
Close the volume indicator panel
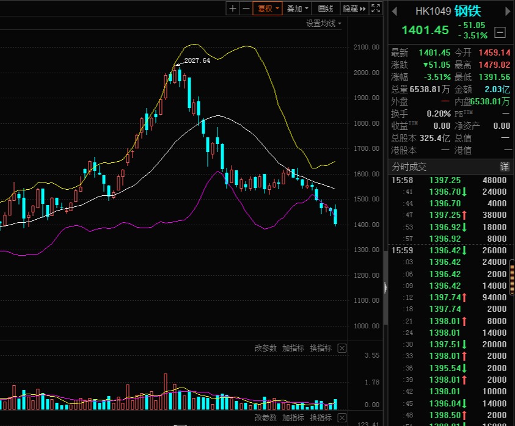pyautogui.click(x=342, y=348)
